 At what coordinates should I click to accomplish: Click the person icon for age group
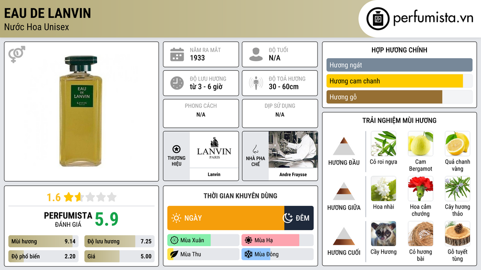(x=256, y=54)
